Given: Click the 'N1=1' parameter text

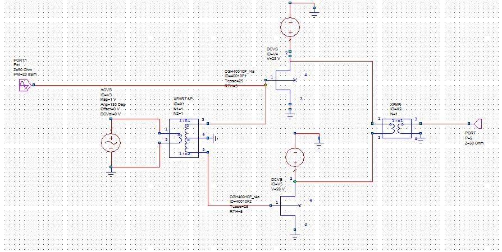Looking at the screenshot, I should point(178,109).
